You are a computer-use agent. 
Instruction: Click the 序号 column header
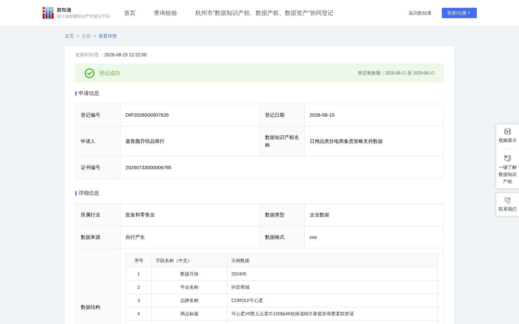tap(139, 260)
